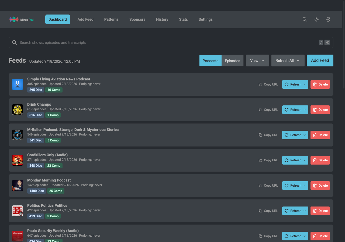Image resolution: width=345 pixels, height=242 pixels.
Task: Click the blue Add Feed button
Action: click(x=320, y=60)
